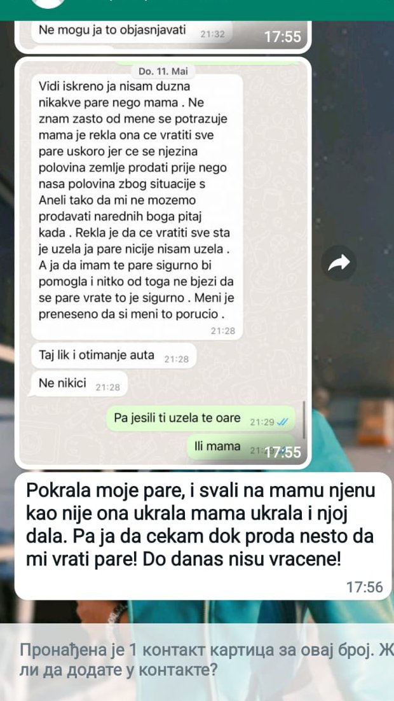Tap the green 'Ili mama' bubble
The image size is (394, 701).
[240, 446]
